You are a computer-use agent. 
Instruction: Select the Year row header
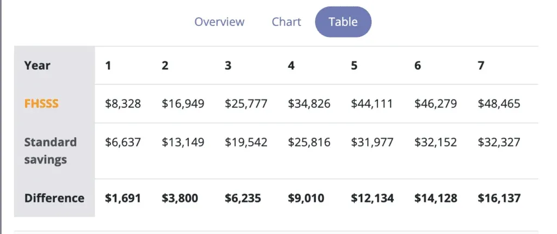(x=38, y=66)
